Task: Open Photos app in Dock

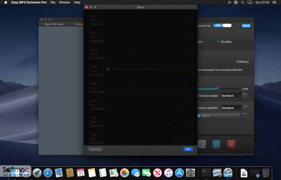Action: tap(125, 173)
